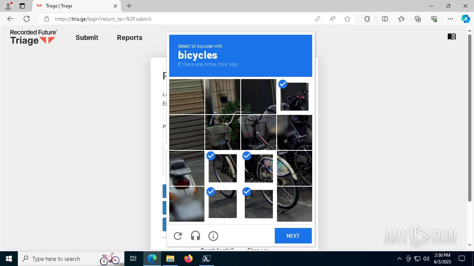
Task: Show hidden system tray icons
Action: pos(399,259)
